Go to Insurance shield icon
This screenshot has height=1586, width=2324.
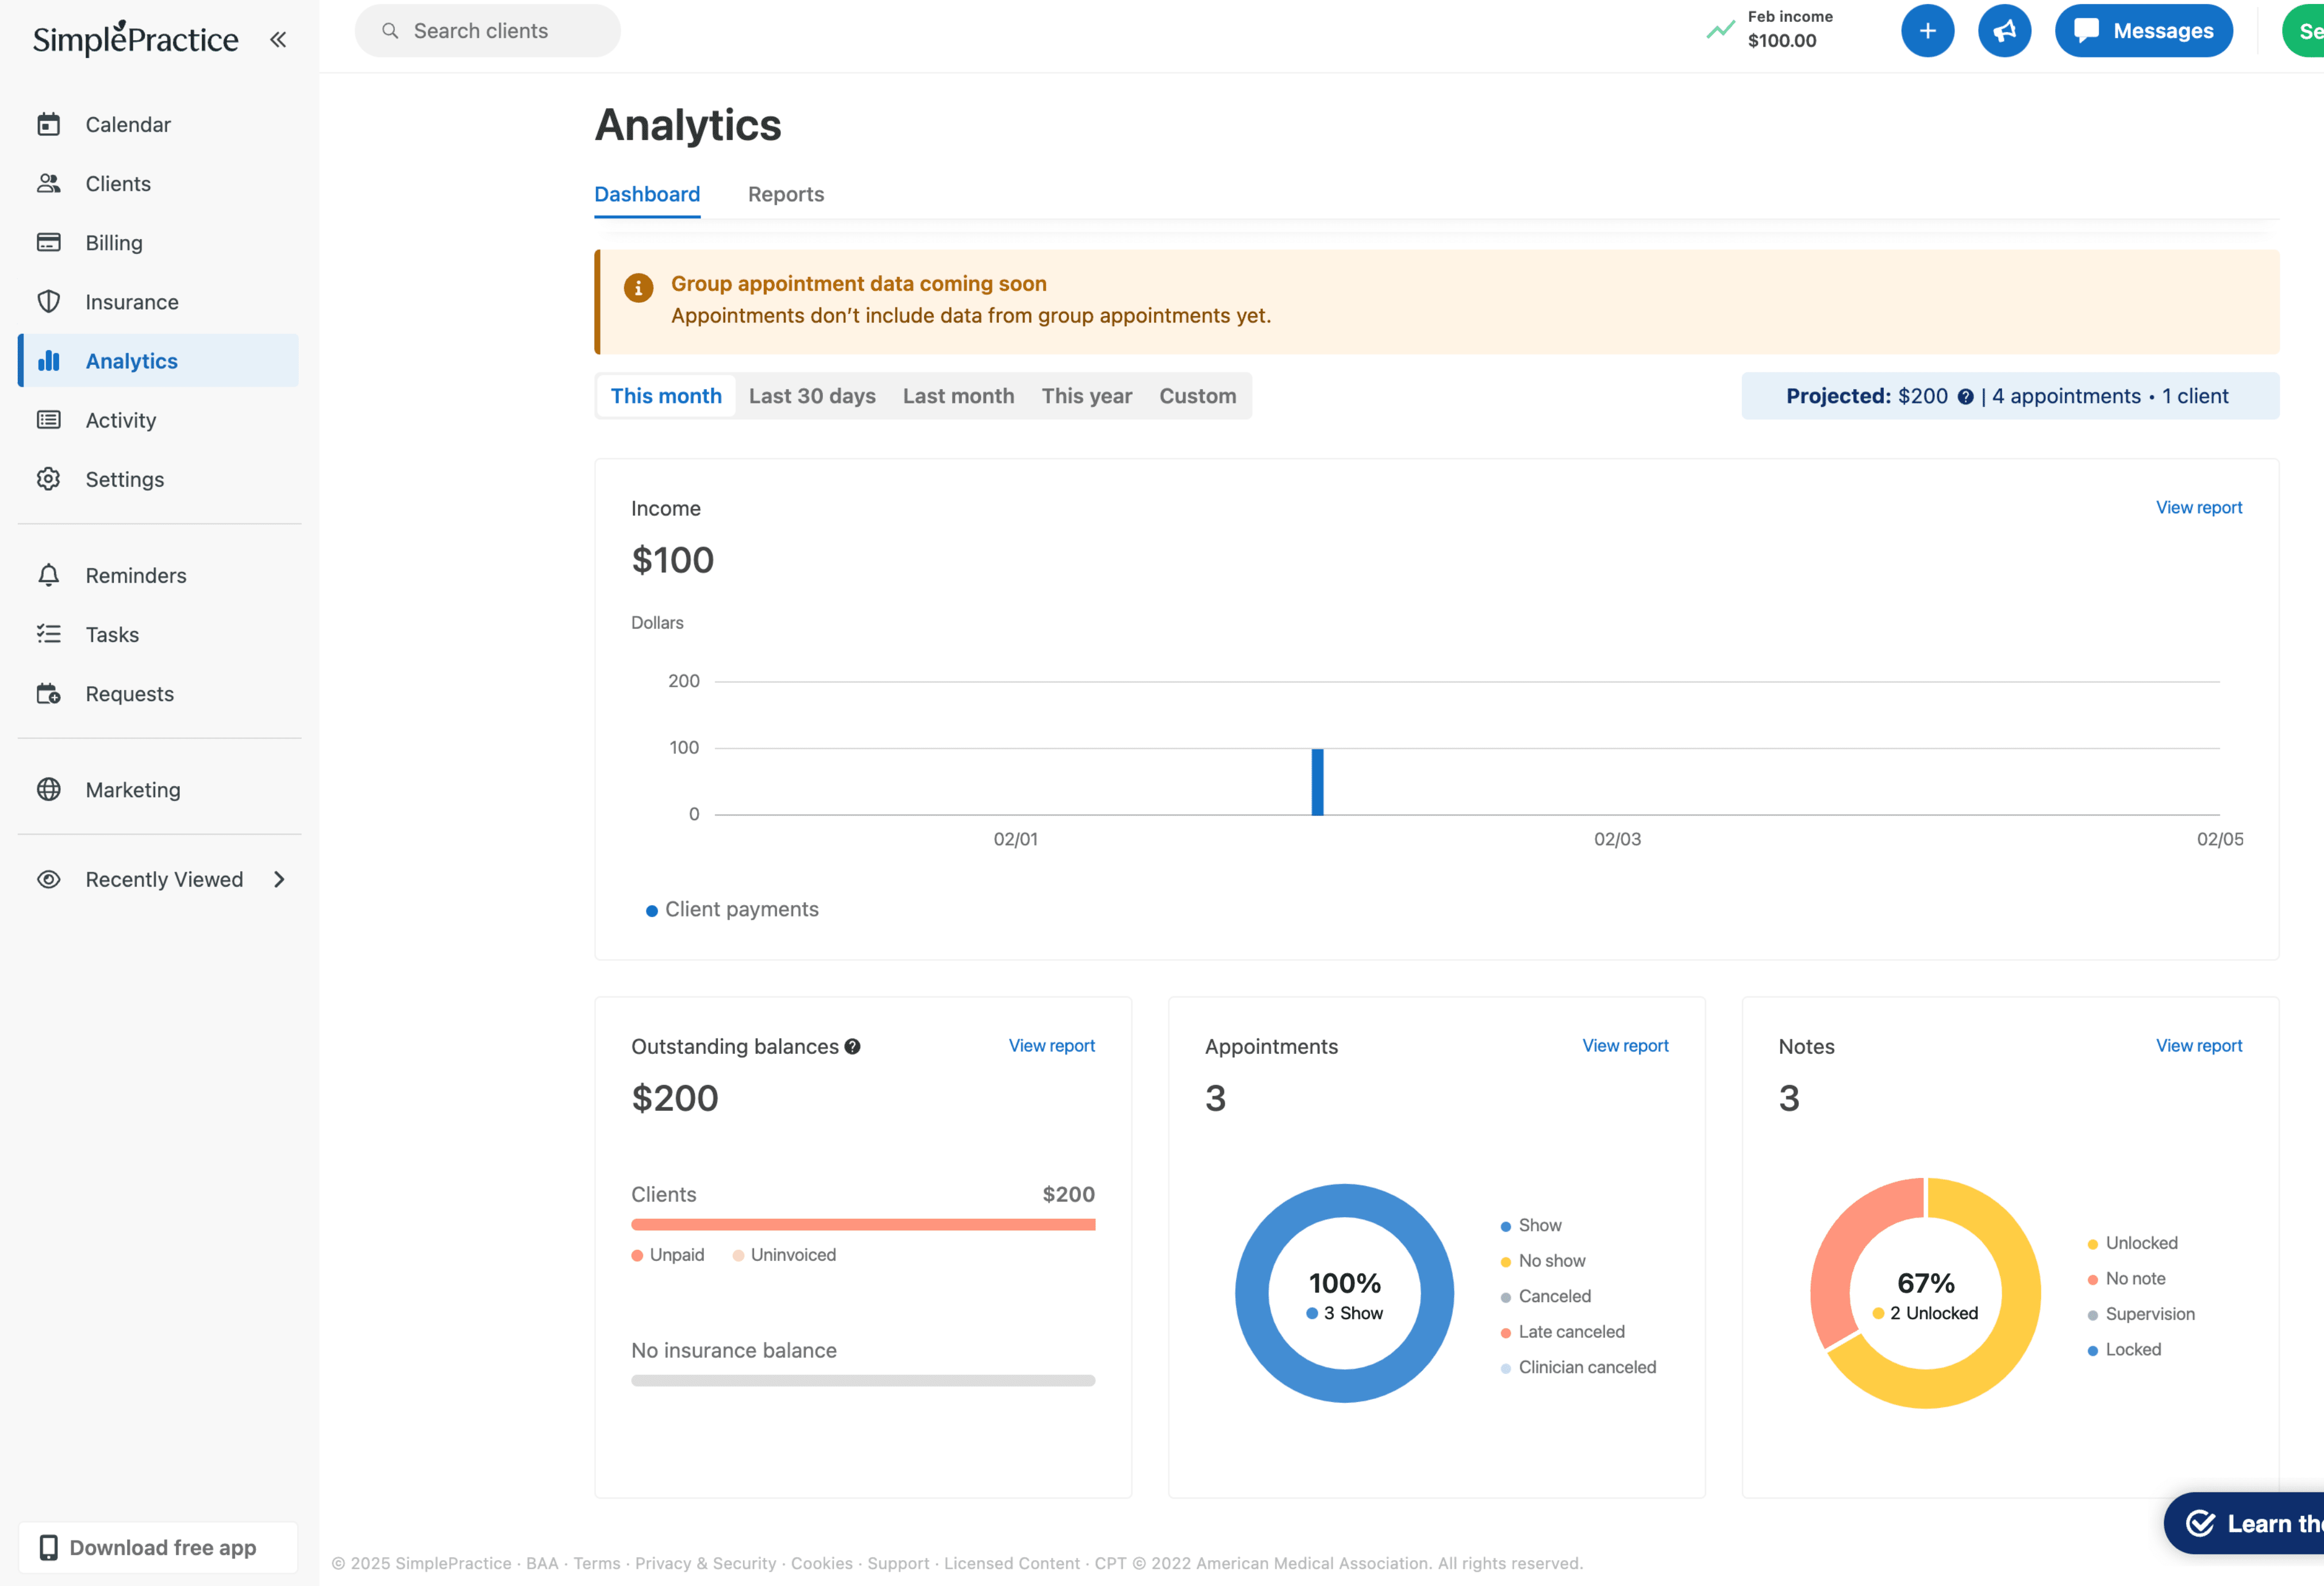pos(49,302)
